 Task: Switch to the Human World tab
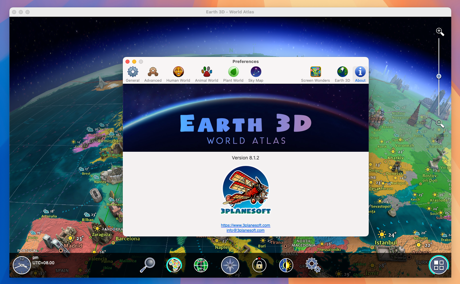pos(178,74)
